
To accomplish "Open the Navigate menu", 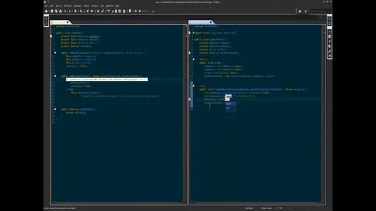I will click(x=78, y=6).
